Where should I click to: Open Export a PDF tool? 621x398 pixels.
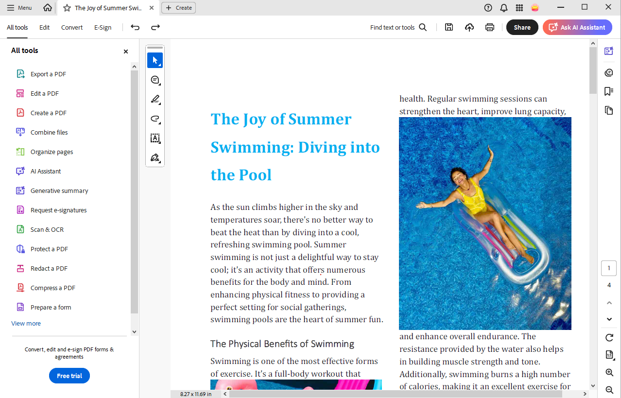click(48, 74)
